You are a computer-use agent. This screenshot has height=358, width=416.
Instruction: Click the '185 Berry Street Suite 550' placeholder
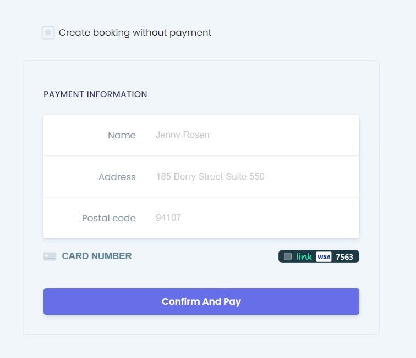[x=210, y=177]
